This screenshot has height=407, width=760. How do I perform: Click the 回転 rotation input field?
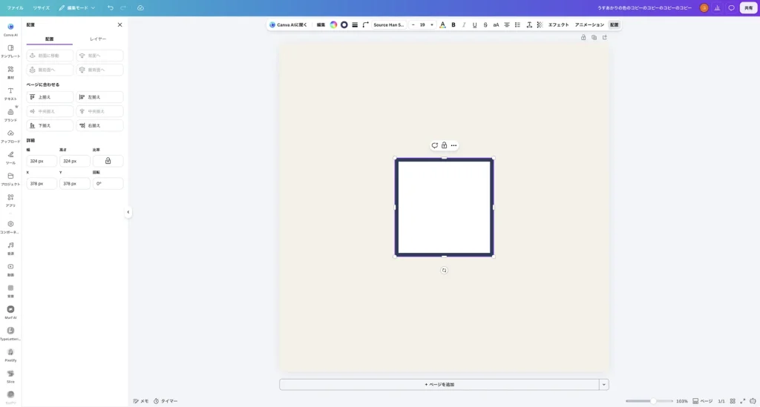108,183
